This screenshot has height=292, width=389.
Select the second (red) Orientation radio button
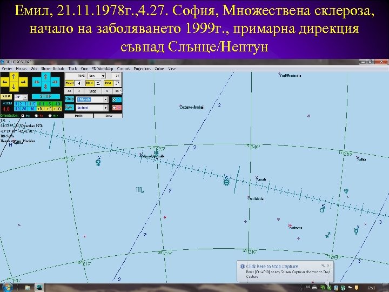[x=36, y=116]
